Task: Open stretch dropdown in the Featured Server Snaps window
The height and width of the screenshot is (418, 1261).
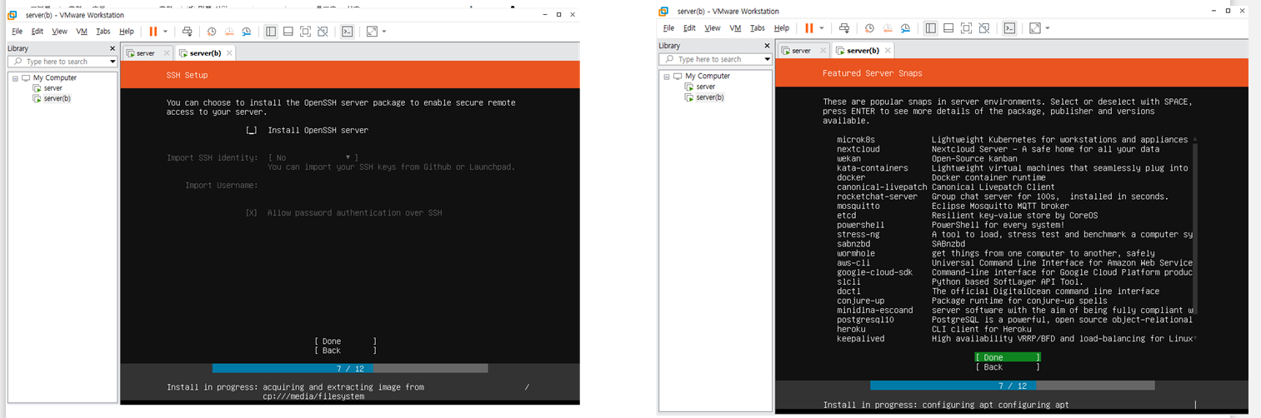Action: (x=1048, y=28)
